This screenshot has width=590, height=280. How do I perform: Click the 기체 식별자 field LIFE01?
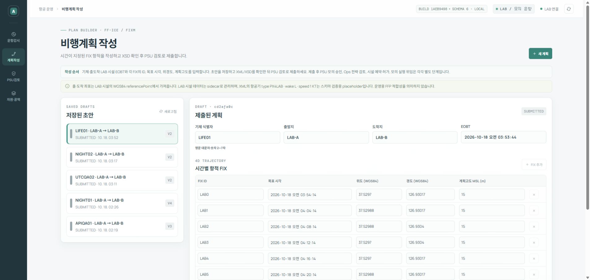click(x=238, y=138)
